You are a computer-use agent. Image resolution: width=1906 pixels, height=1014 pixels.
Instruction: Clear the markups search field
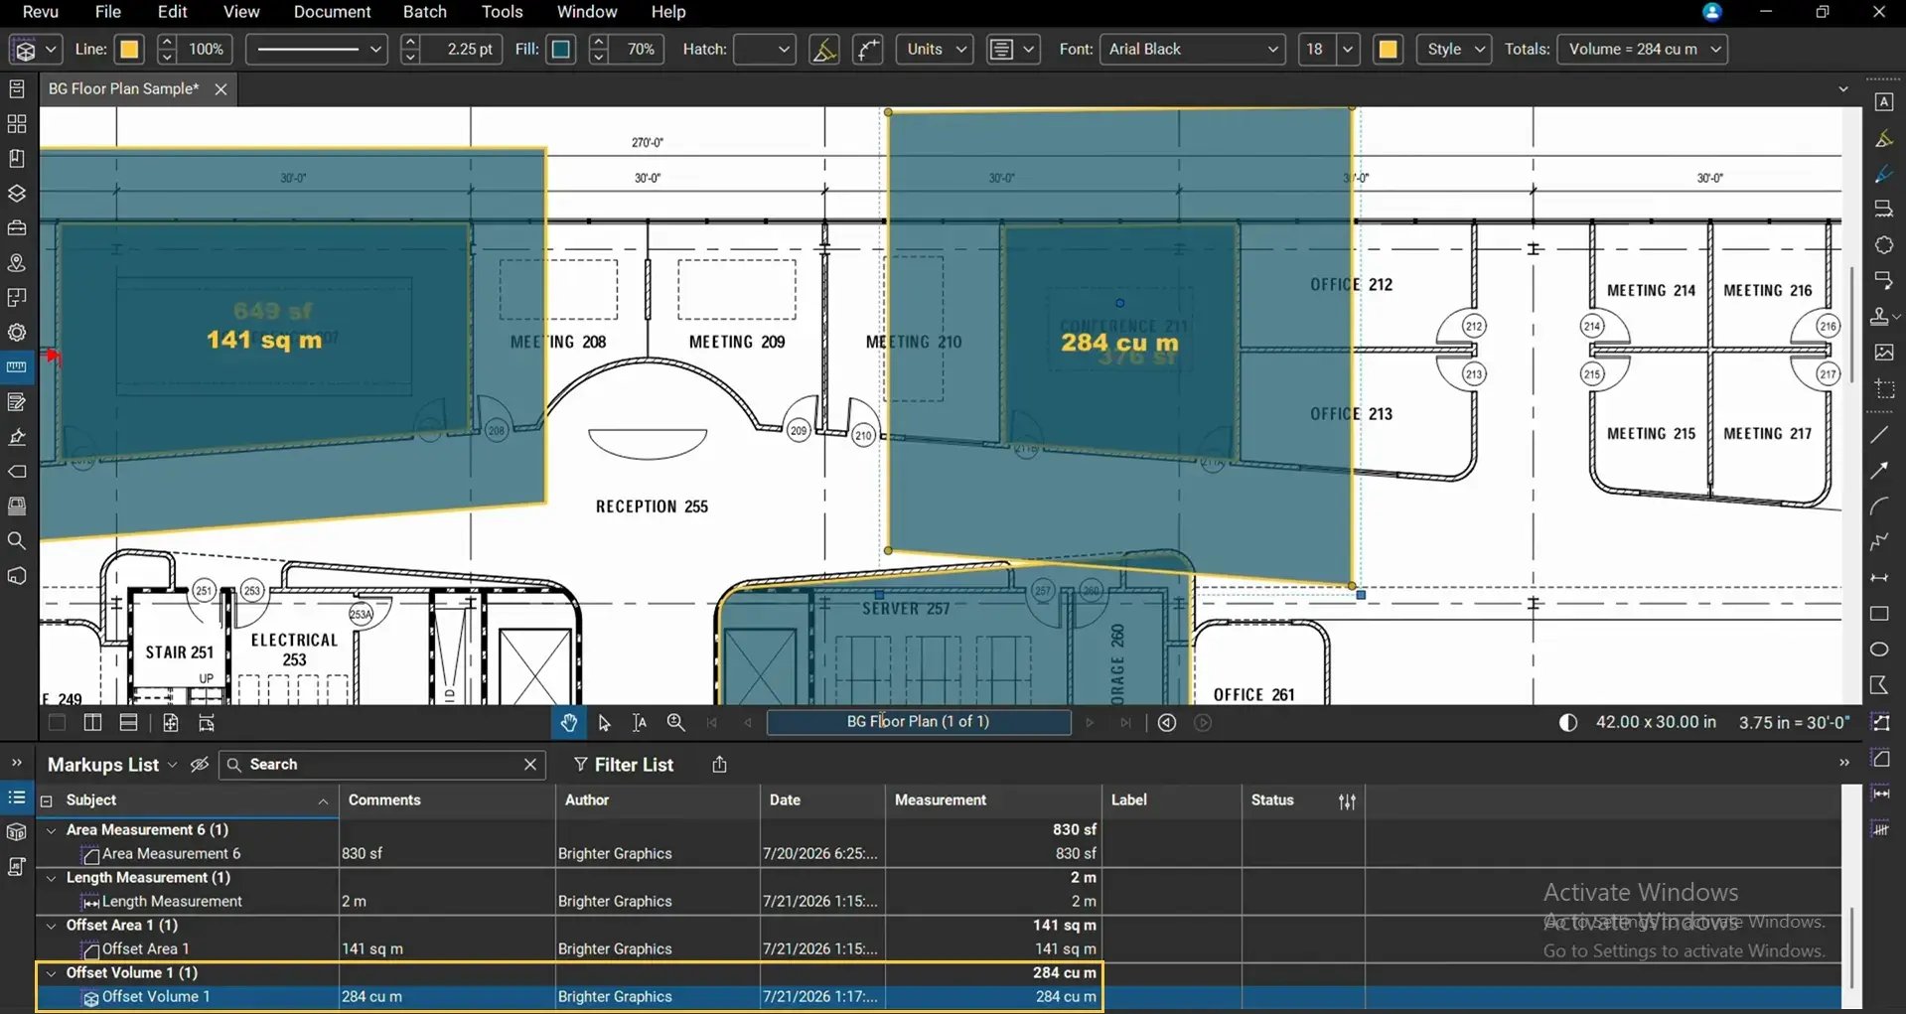[x=530, y=765]
